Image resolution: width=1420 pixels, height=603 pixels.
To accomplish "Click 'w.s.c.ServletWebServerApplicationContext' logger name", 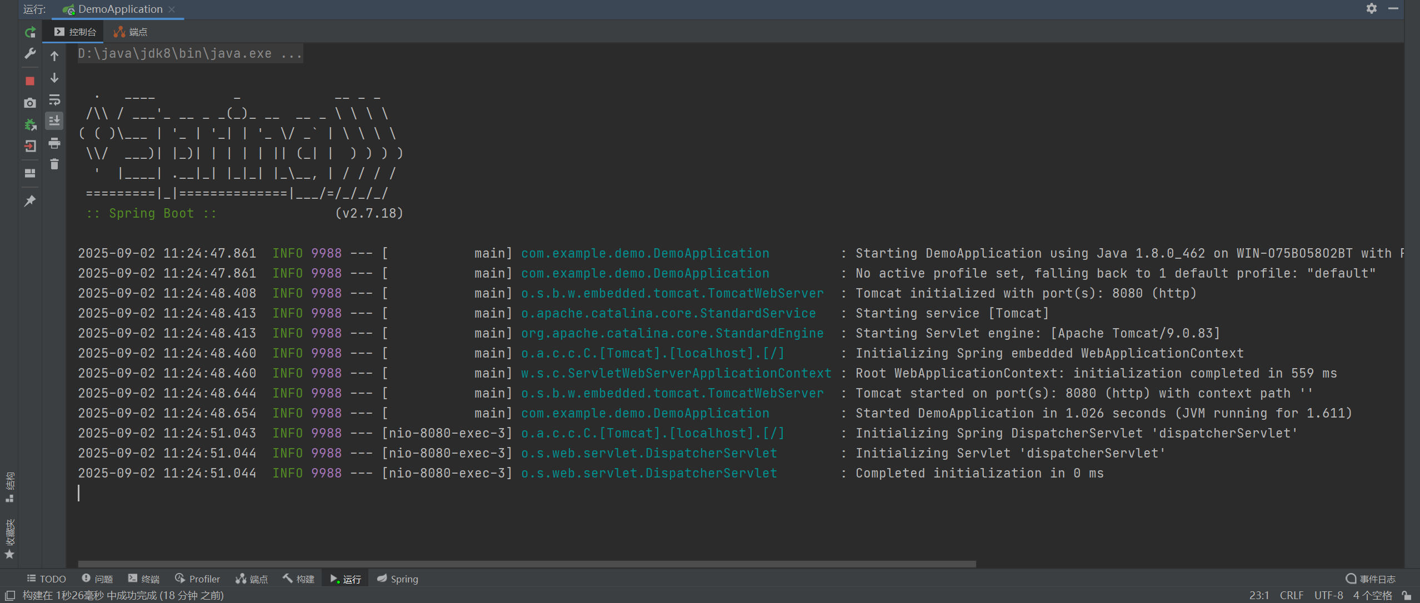I will point(676,373).
